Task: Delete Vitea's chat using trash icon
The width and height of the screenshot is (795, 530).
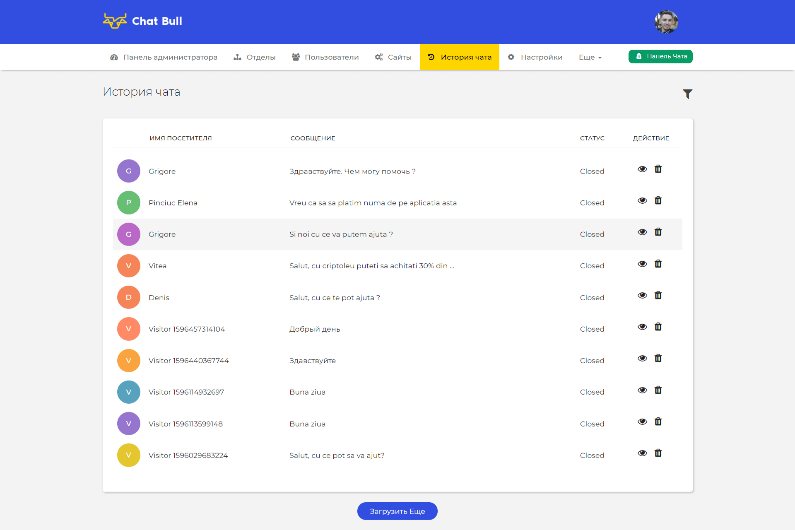Action: point(658,264)
